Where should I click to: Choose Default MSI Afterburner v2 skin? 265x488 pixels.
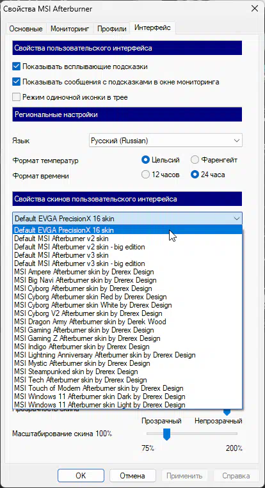(x=127, y=239)
